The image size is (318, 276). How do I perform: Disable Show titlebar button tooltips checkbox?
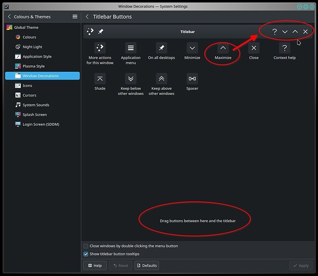[x=86, y=254]
